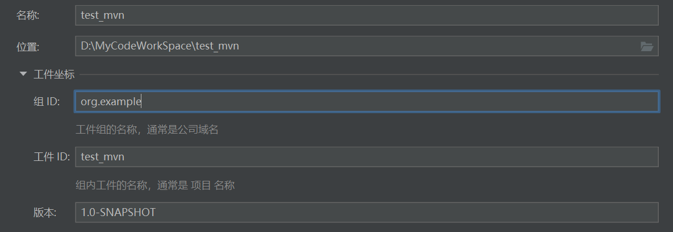Image resolution: width=673 pixels, height=232 pixels.
Task: Click test_mvn text in the 工件 ID field
Action: pyautogui.click(x=103, y=157)
